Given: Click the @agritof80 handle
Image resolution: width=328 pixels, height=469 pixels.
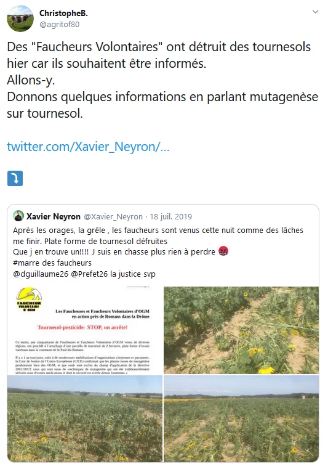Looking at the screenshot, I should click(59, 24).
